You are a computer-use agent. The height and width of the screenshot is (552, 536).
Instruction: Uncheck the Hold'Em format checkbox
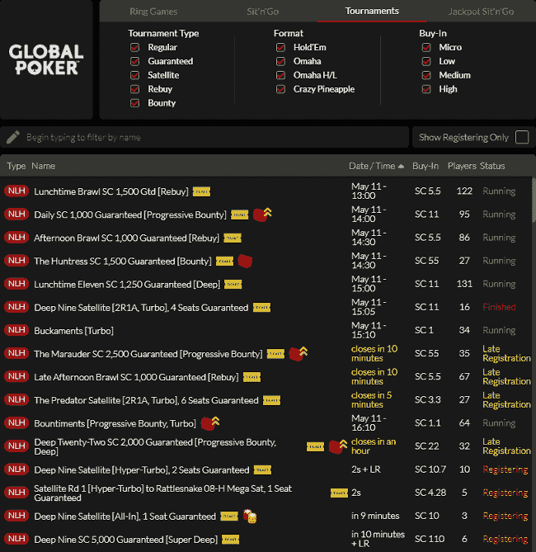pos(280,47)
